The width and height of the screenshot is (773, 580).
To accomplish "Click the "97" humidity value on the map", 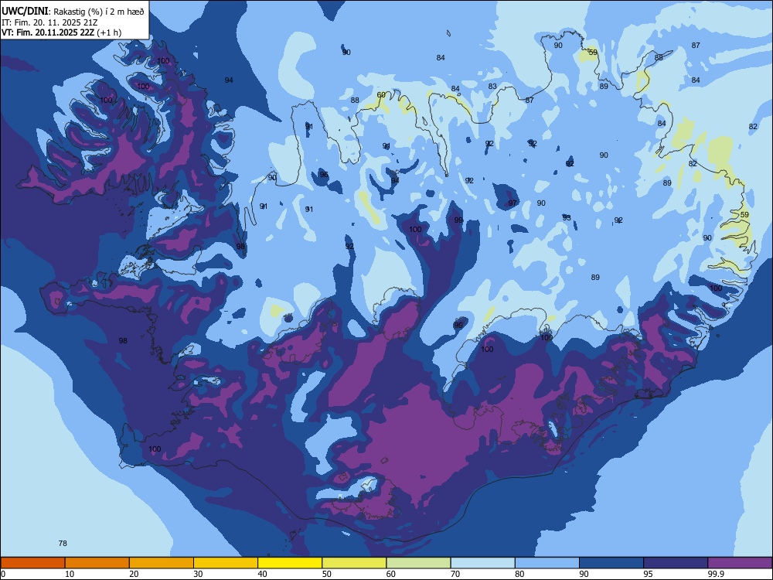I will 512,203.
